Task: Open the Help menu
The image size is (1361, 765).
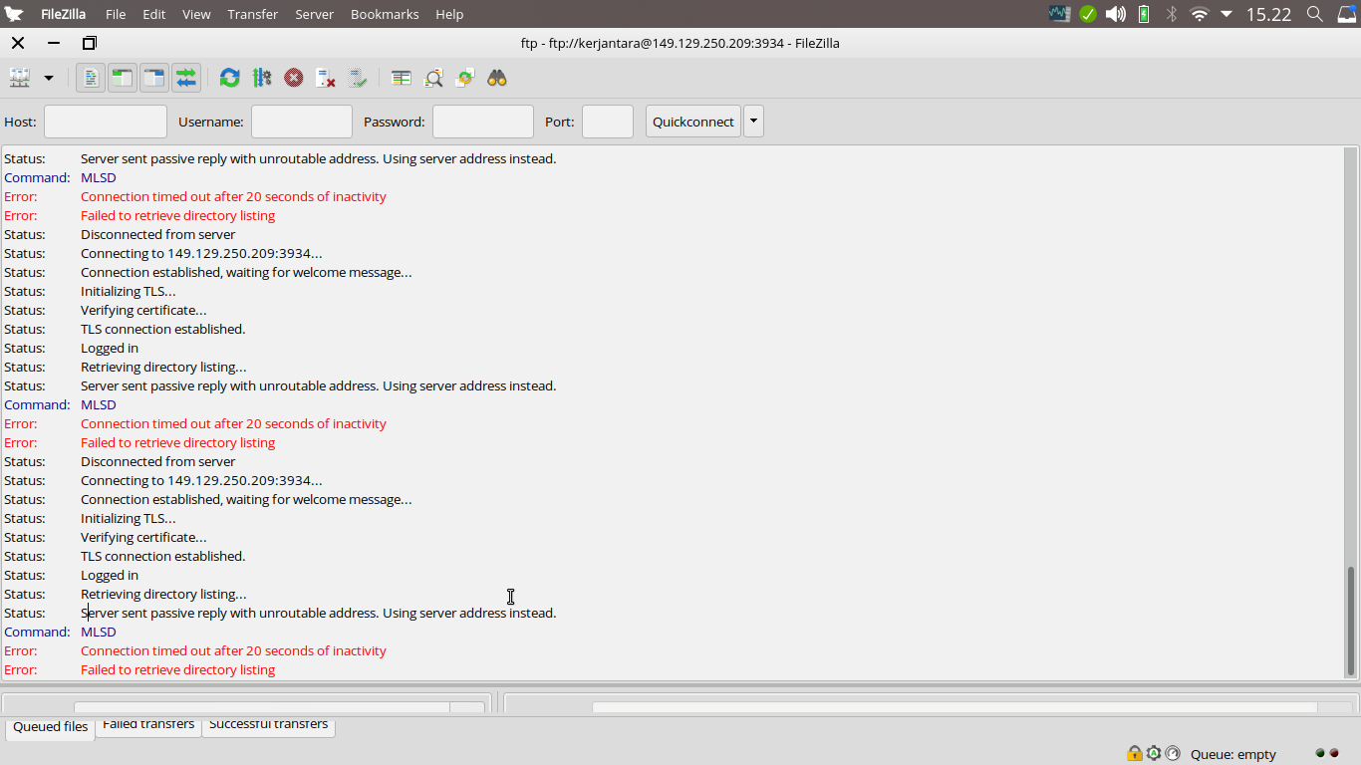Action: [x=449, y=14]
